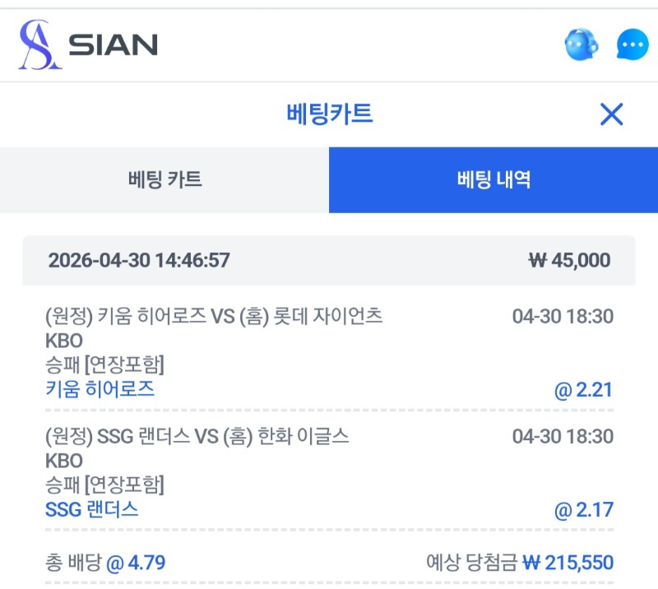658x589 pixels.
Task: Click the first match's 04-30 18:30 time
Action: [x=563, y=316]
